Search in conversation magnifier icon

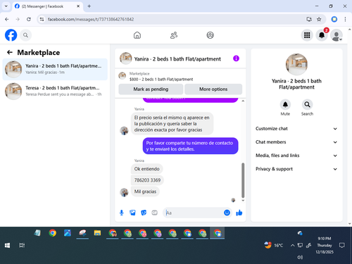307,105
